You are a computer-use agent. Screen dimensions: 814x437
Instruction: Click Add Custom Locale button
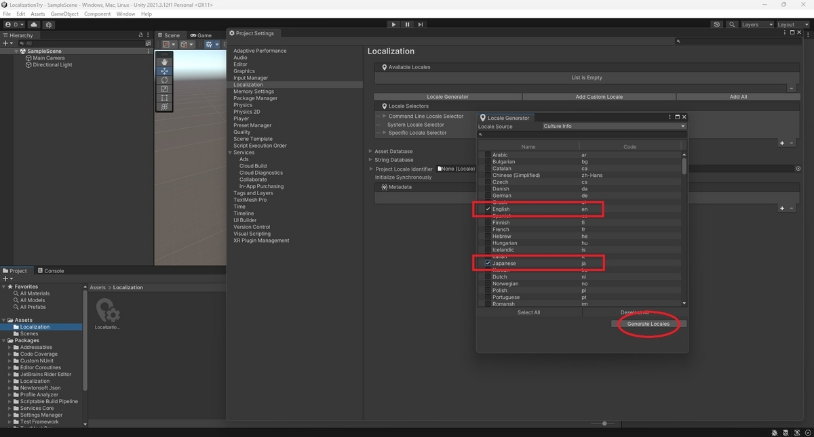click(x=599, y=97)
